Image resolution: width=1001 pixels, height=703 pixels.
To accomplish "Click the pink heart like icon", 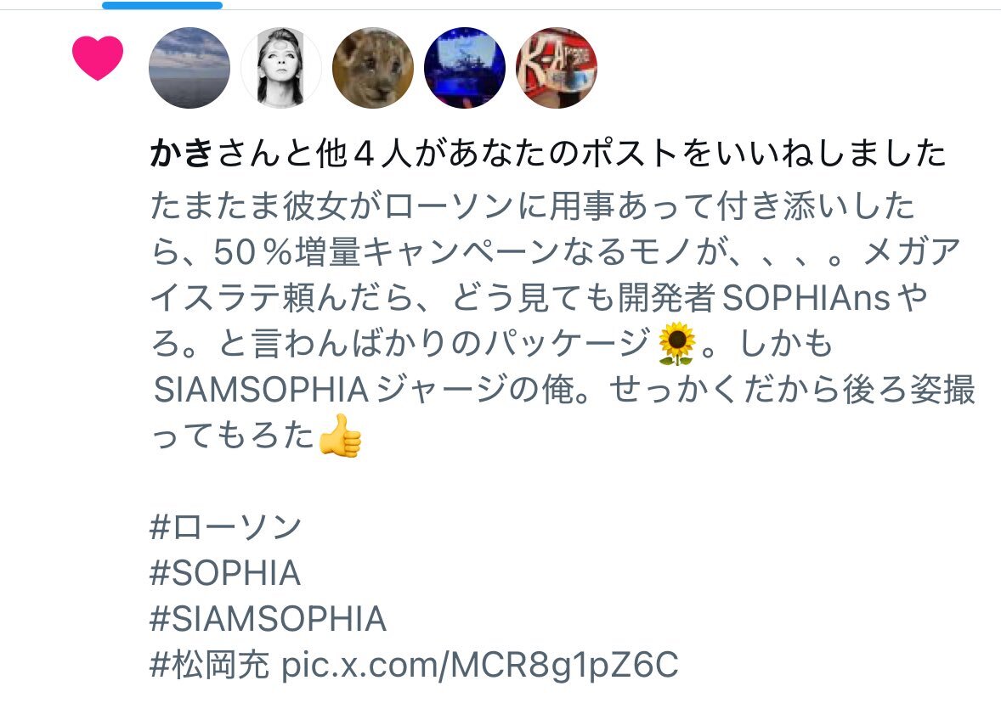I will click(x=98, y=58).
